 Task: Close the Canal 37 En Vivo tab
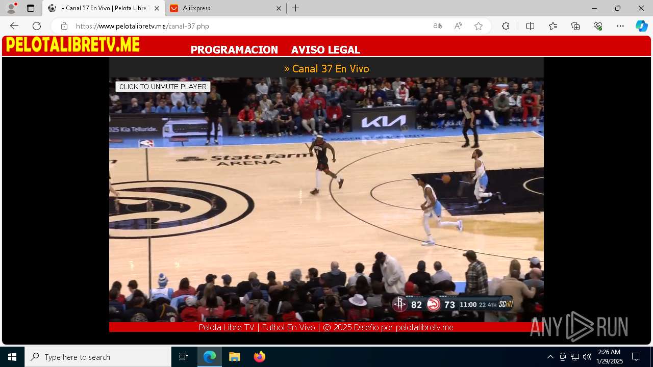[x=157, y=8]
